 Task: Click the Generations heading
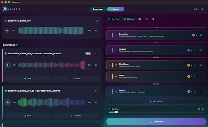(9, 45)
